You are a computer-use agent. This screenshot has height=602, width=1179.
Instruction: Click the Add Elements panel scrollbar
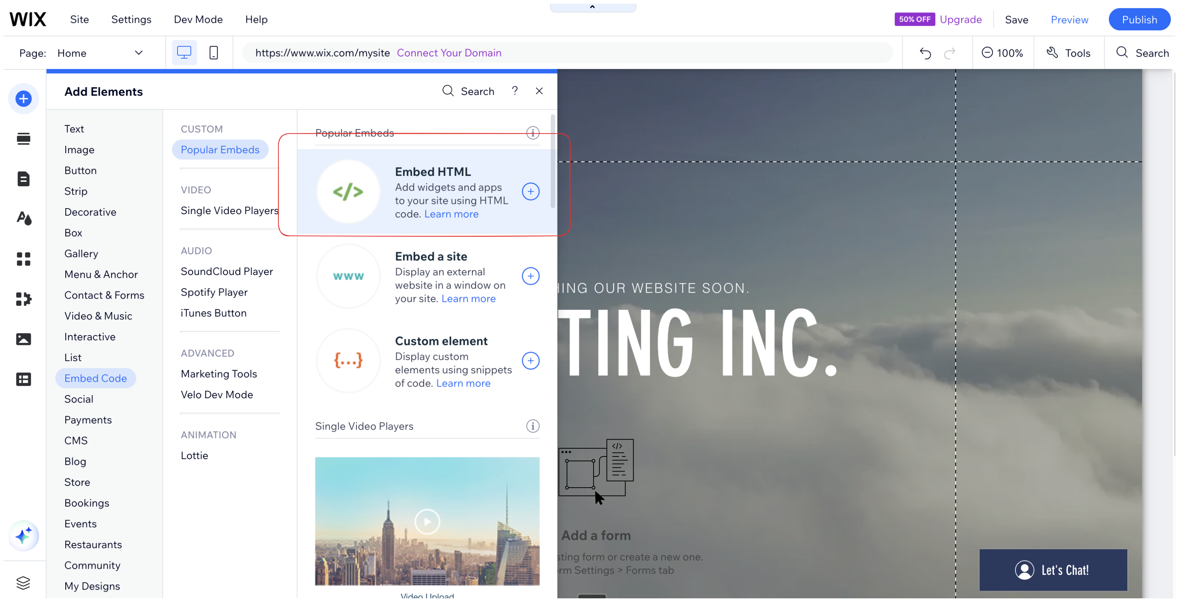click(552, 162)
